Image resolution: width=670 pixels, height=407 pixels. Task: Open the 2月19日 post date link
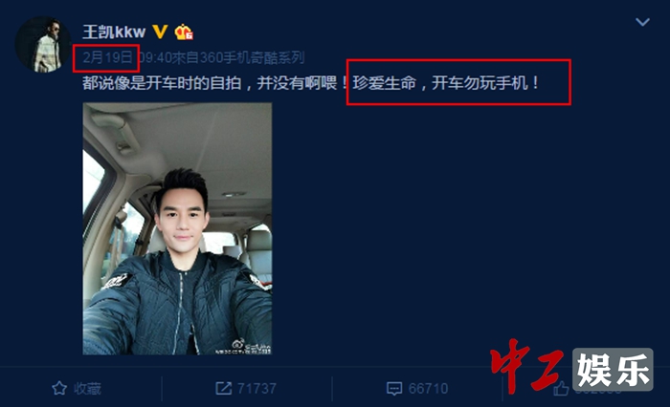click(107, 57)
